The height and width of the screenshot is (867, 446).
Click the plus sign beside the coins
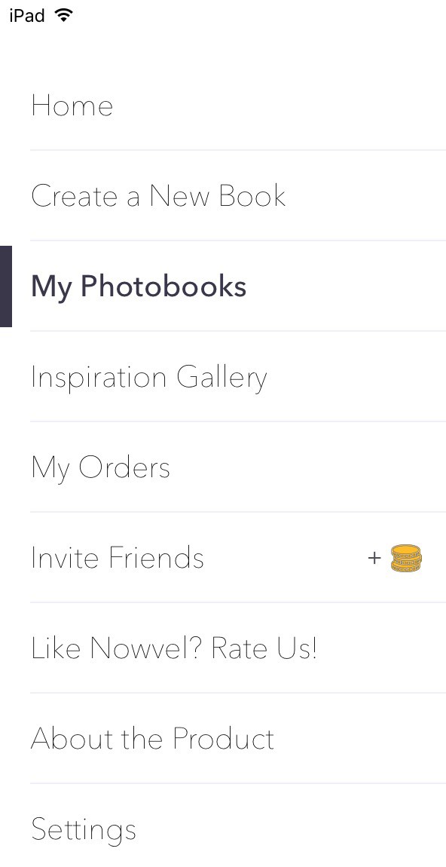coord(374,559)
